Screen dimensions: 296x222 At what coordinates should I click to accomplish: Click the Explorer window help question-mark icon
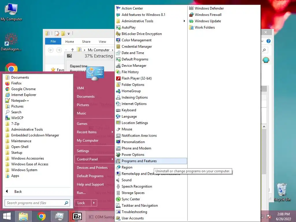pos(269,41)
